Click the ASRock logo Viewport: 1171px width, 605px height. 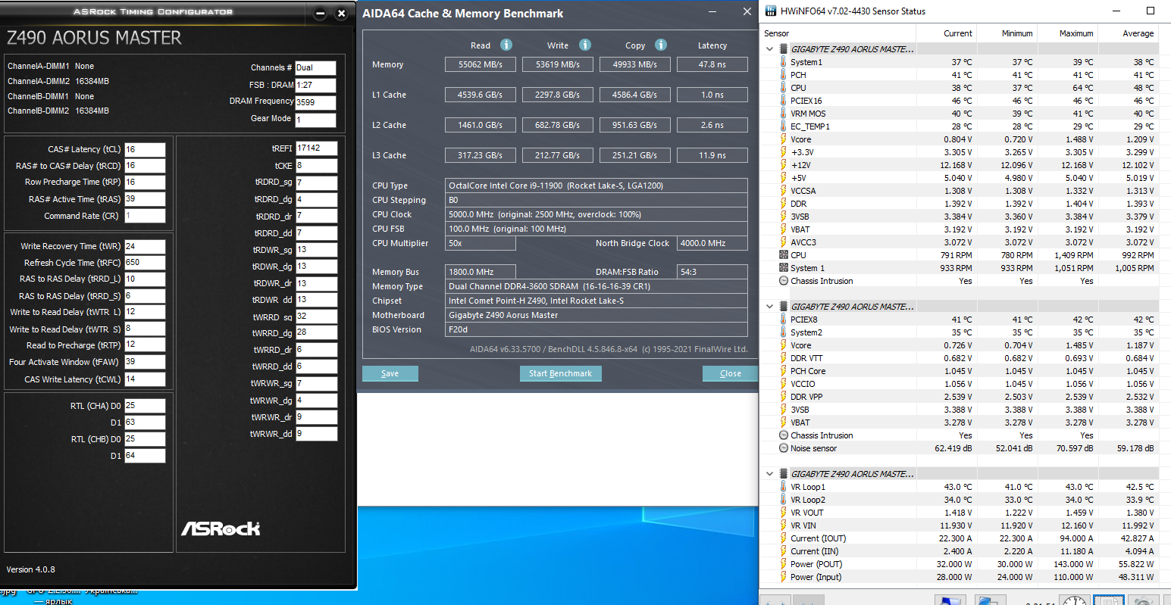click(x=221, y=529)
